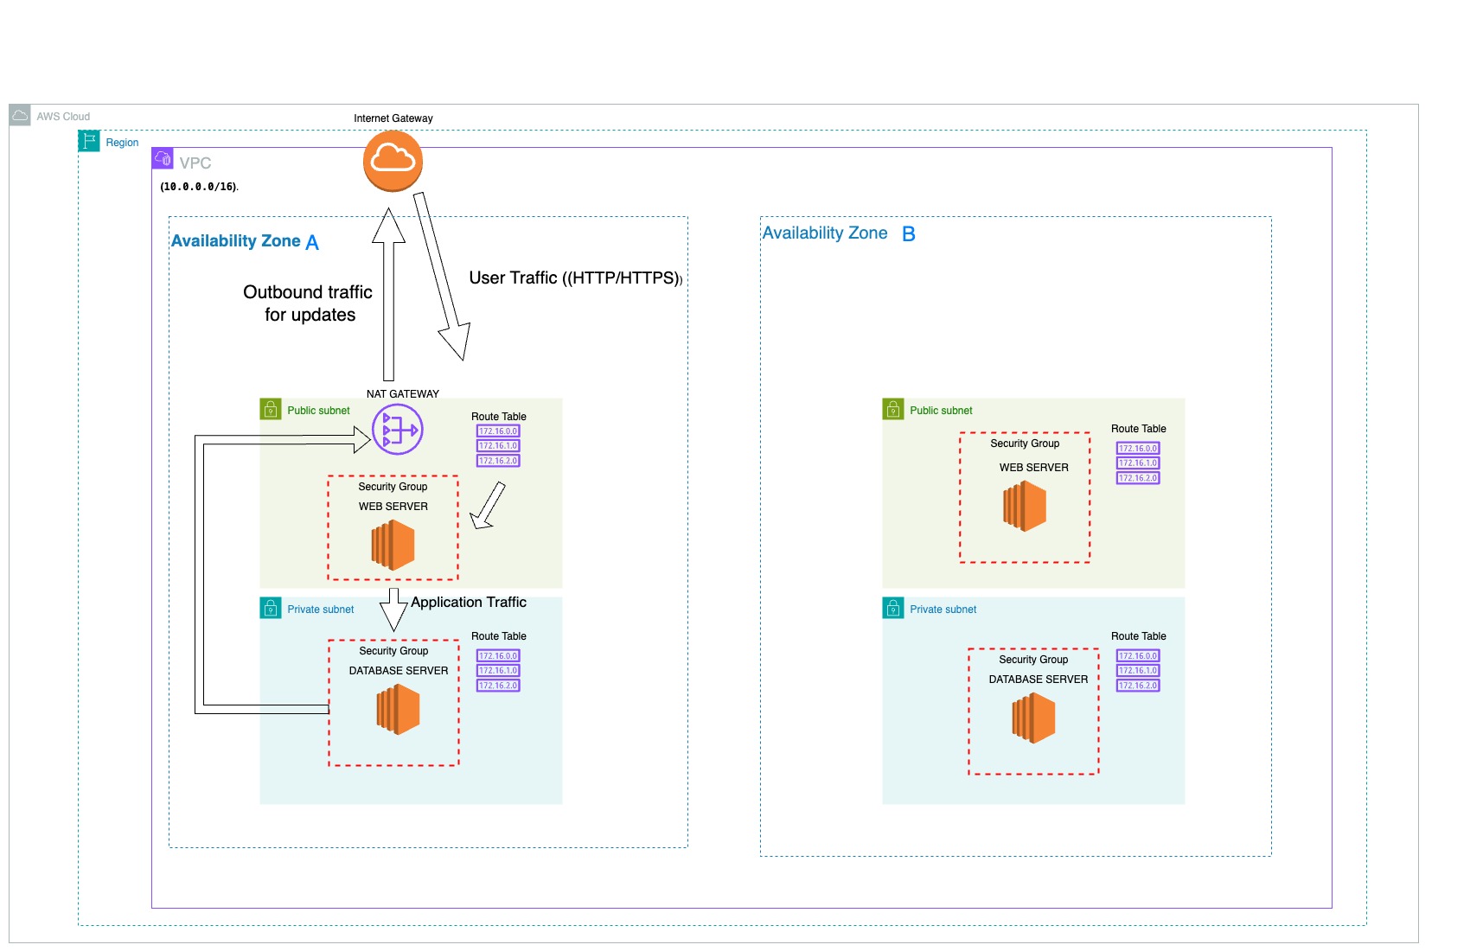Select the NAT Gateway icon

[x=396, y=430]
